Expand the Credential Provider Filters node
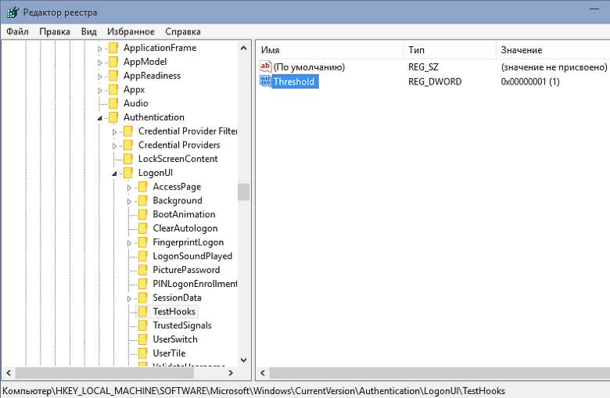 coord(114,132)
